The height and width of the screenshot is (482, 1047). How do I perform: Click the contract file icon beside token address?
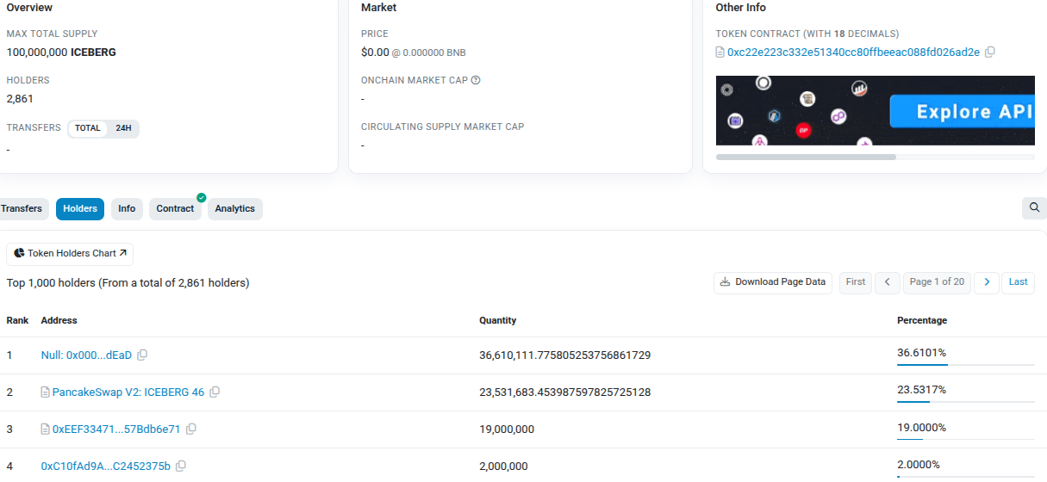(x=720, y=52)
